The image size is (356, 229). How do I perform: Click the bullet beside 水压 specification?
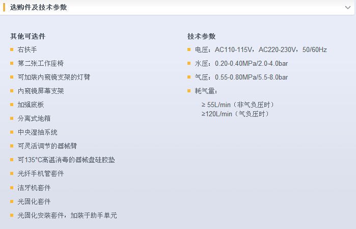(x=189, y=63)
